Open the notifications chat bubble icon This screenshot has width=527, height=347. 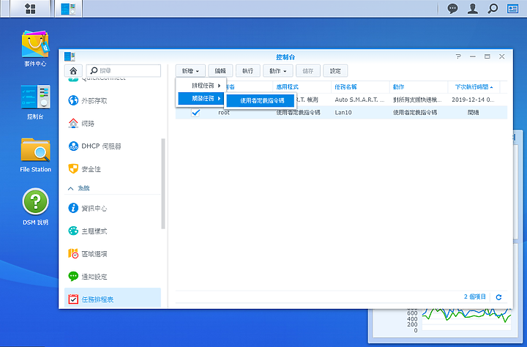tap(452, 8)
